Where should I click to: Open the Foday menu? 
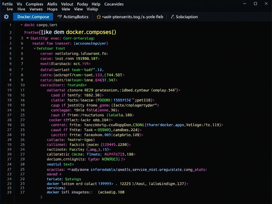(82, 4)
